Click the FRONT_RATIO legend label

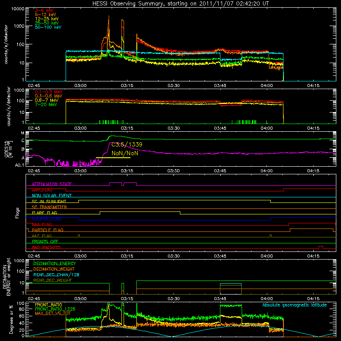(49, 305)
